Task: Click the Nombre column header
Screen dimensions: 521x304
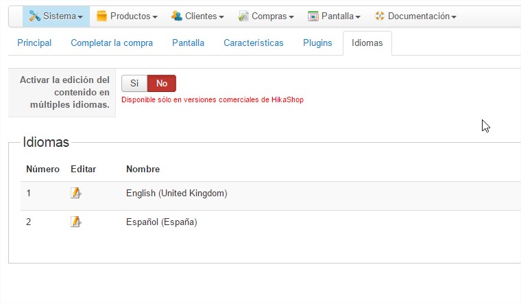Action: click(x=143, y=169)
